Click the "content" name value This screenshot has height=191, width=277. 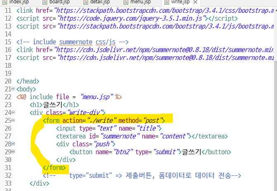(174, 136)
